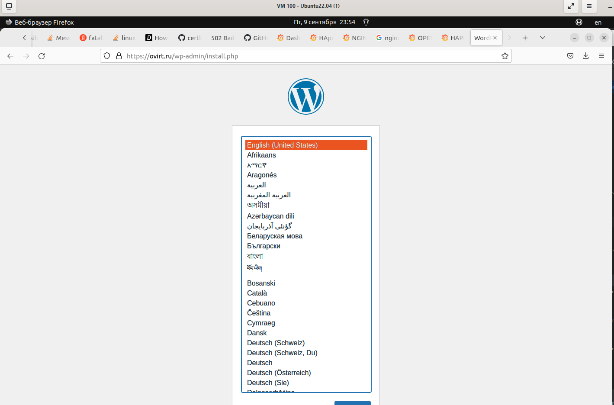Switch to the fatal tab
Image resolution: width=614 pixels, height=405 pixels.
(91, 38)
